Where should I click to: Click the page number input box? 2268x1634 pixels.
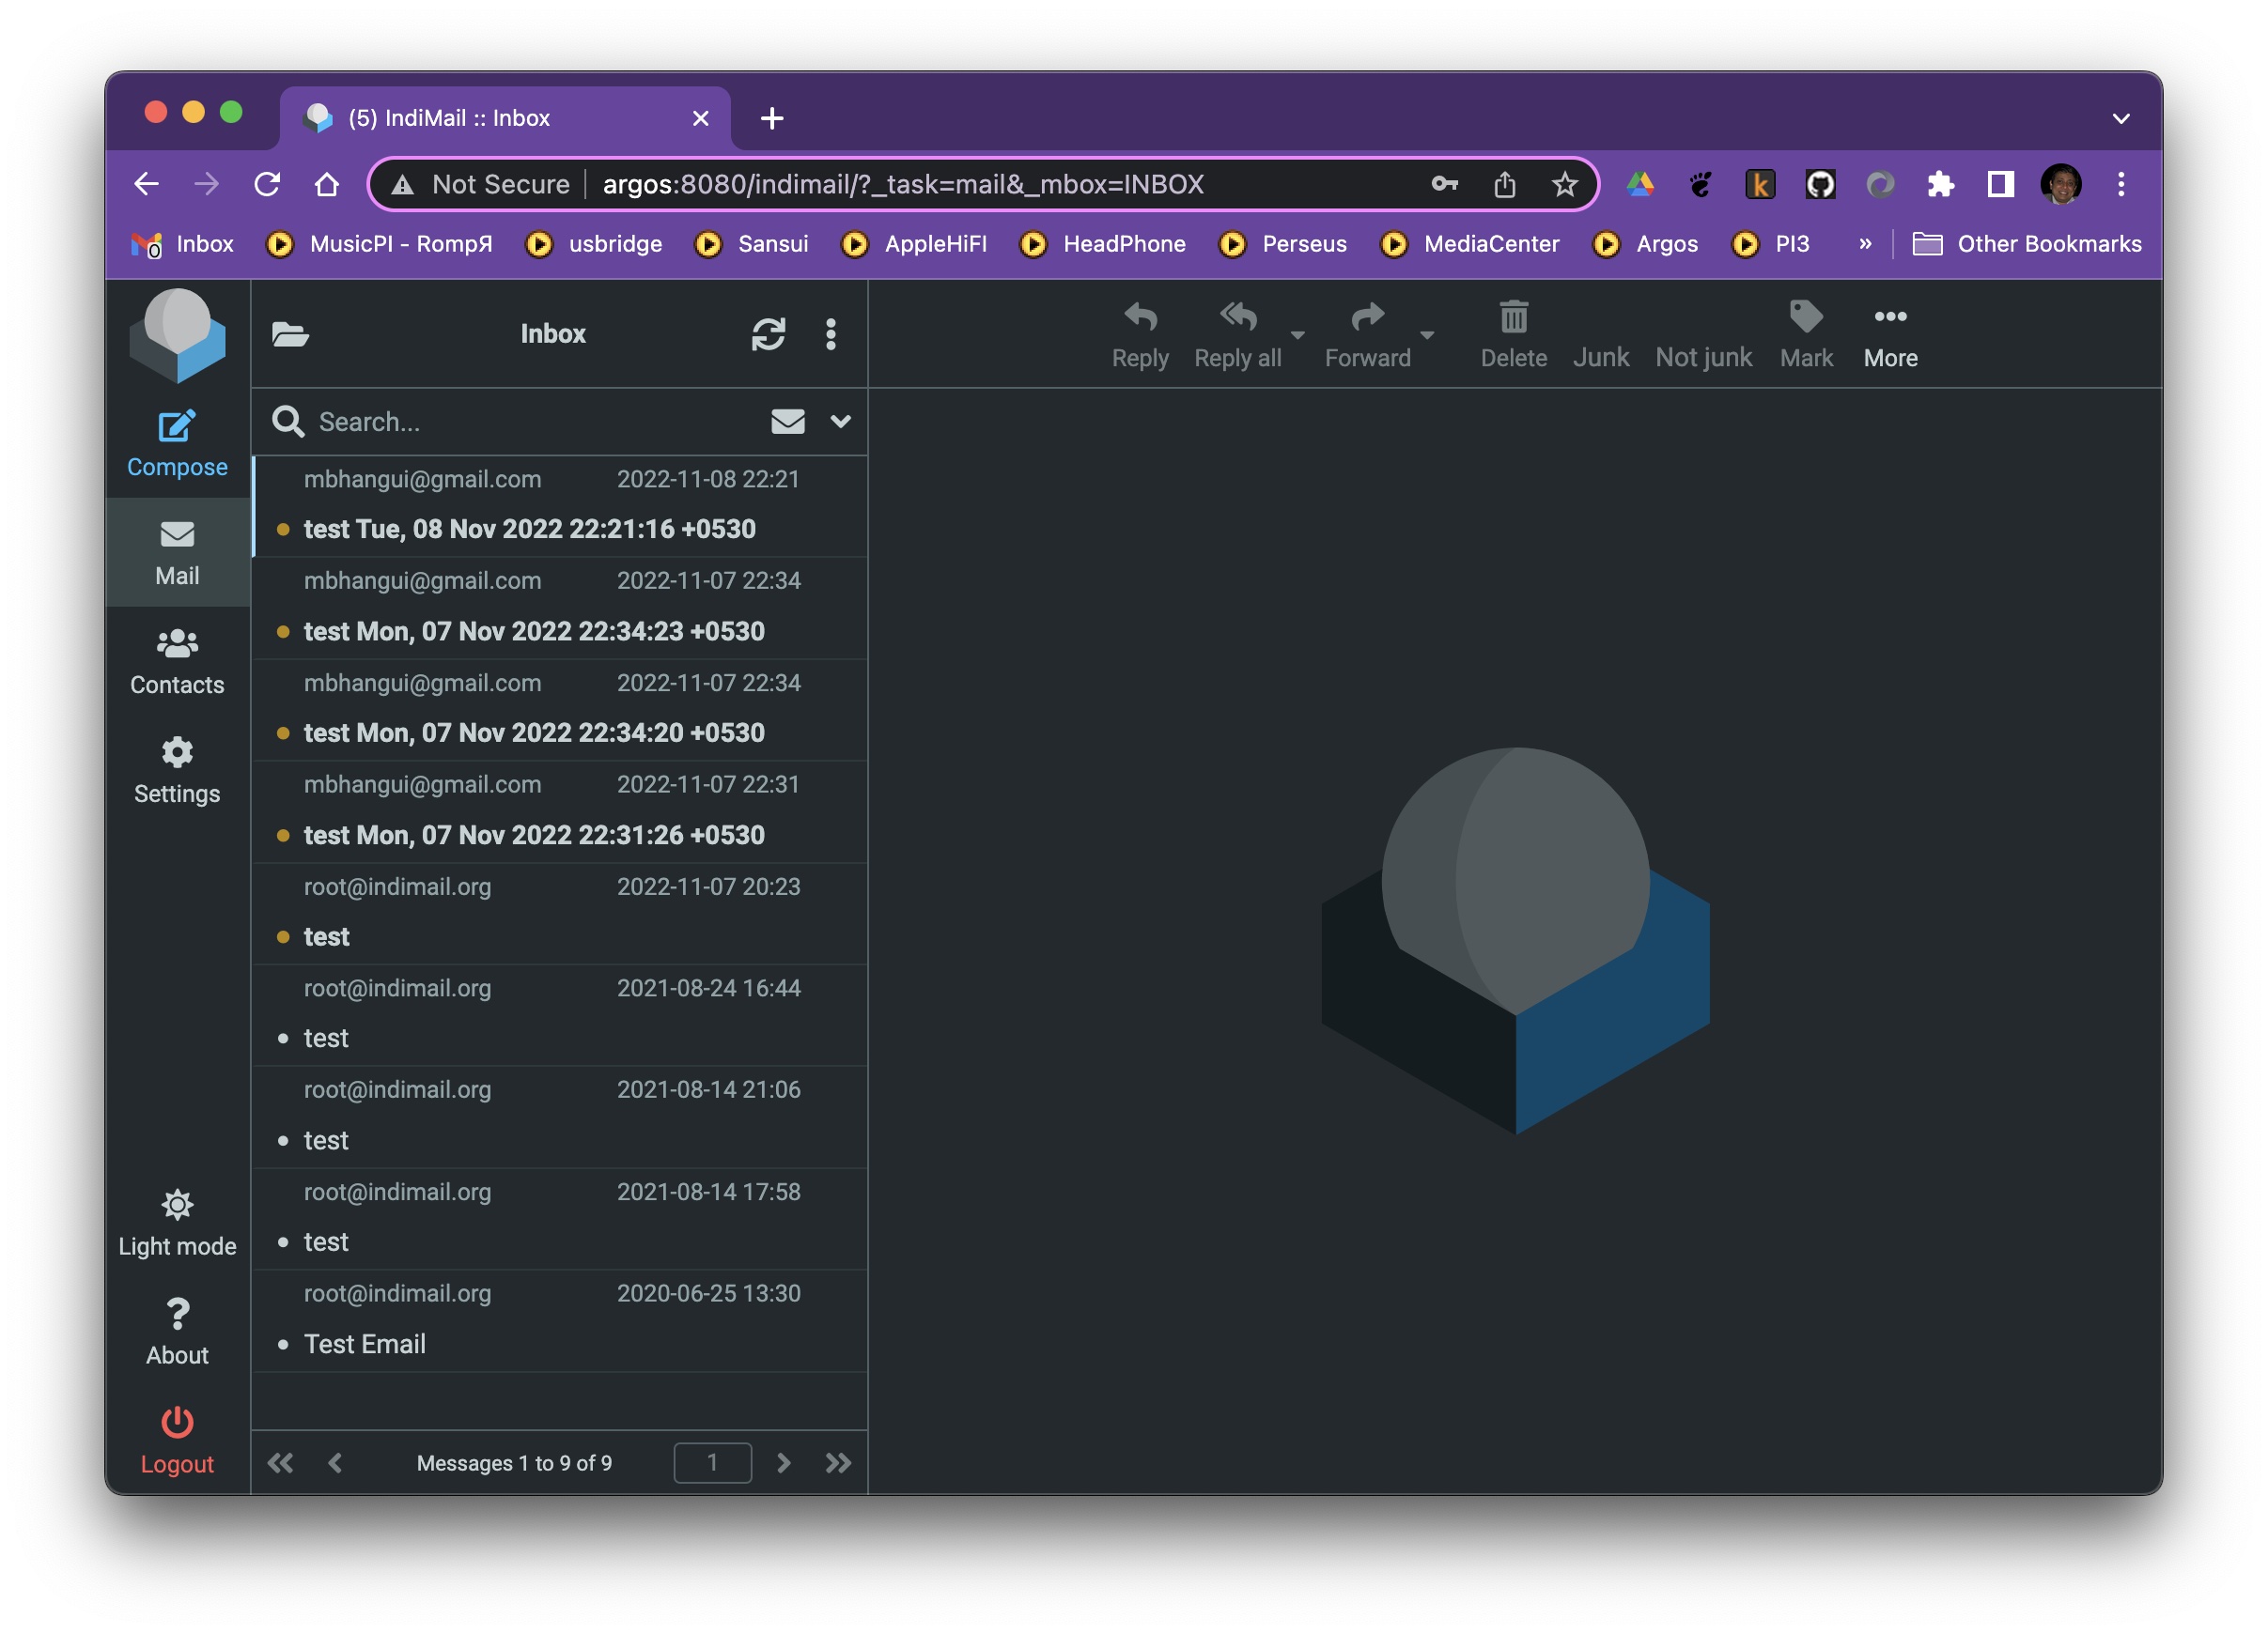[x=712, y=1463]
